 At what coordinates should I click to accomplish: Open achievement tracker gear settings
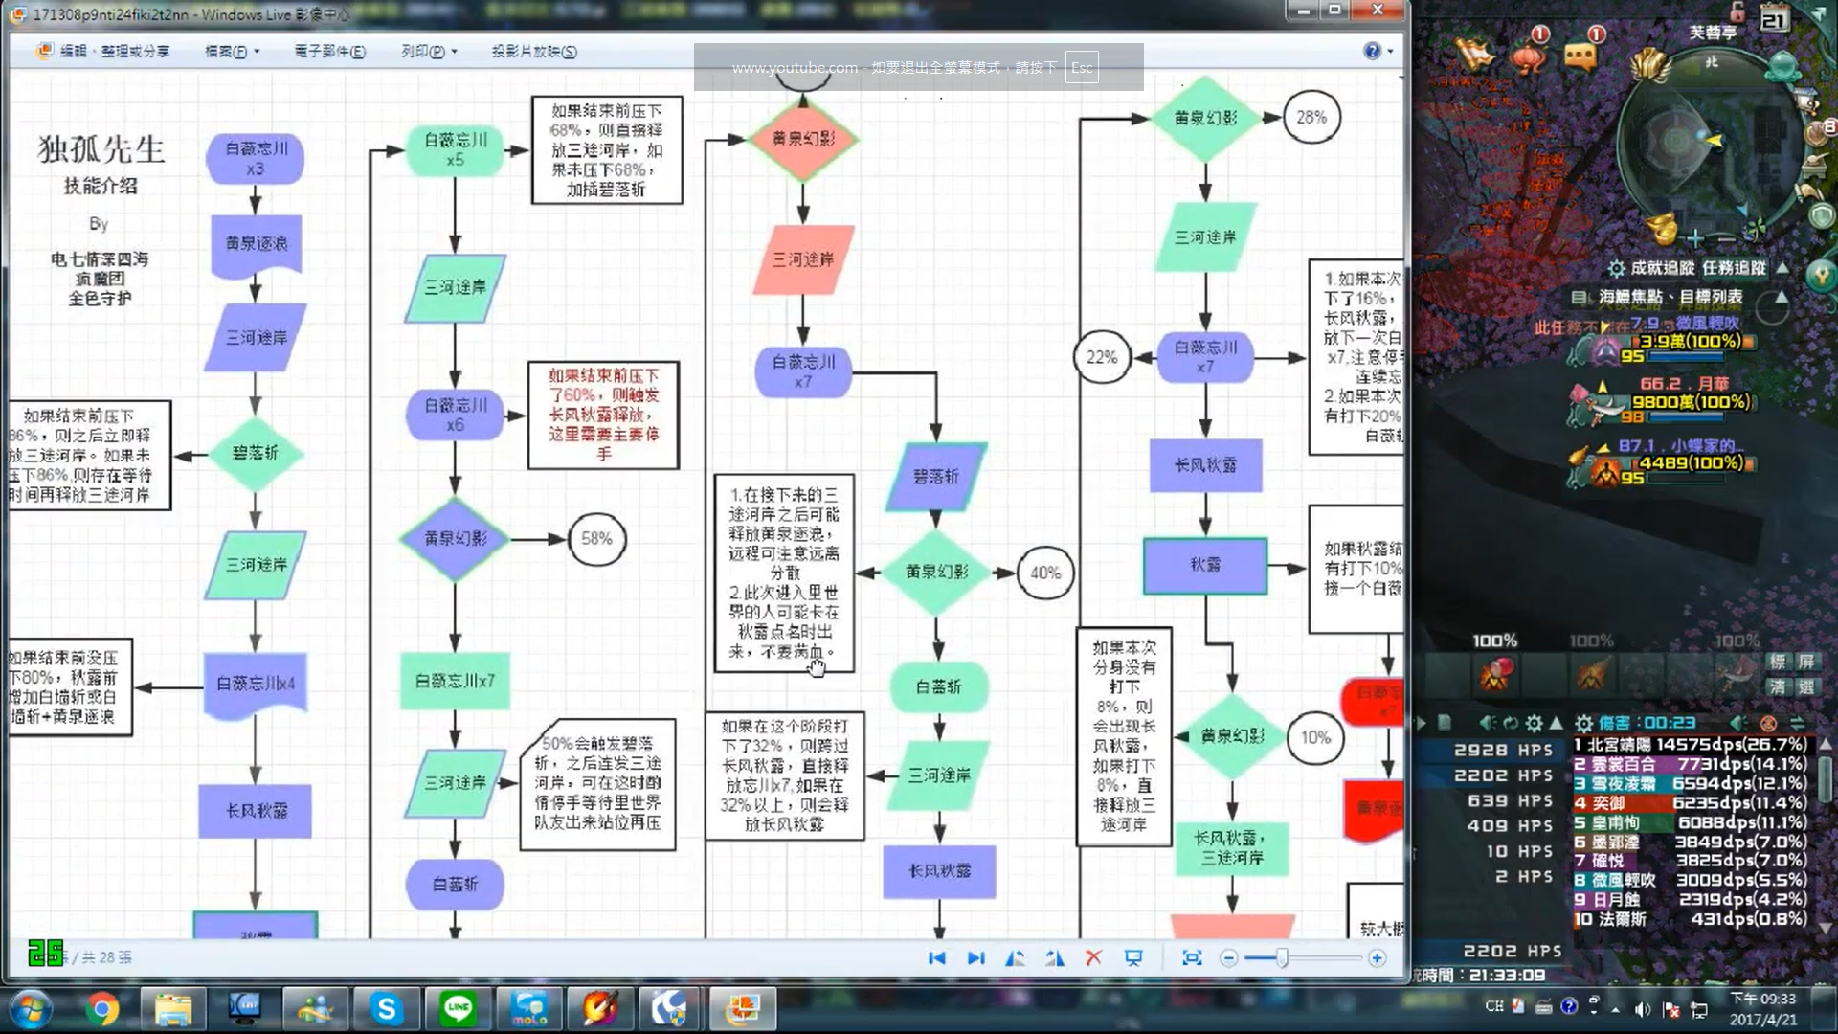click(1616, 268)
